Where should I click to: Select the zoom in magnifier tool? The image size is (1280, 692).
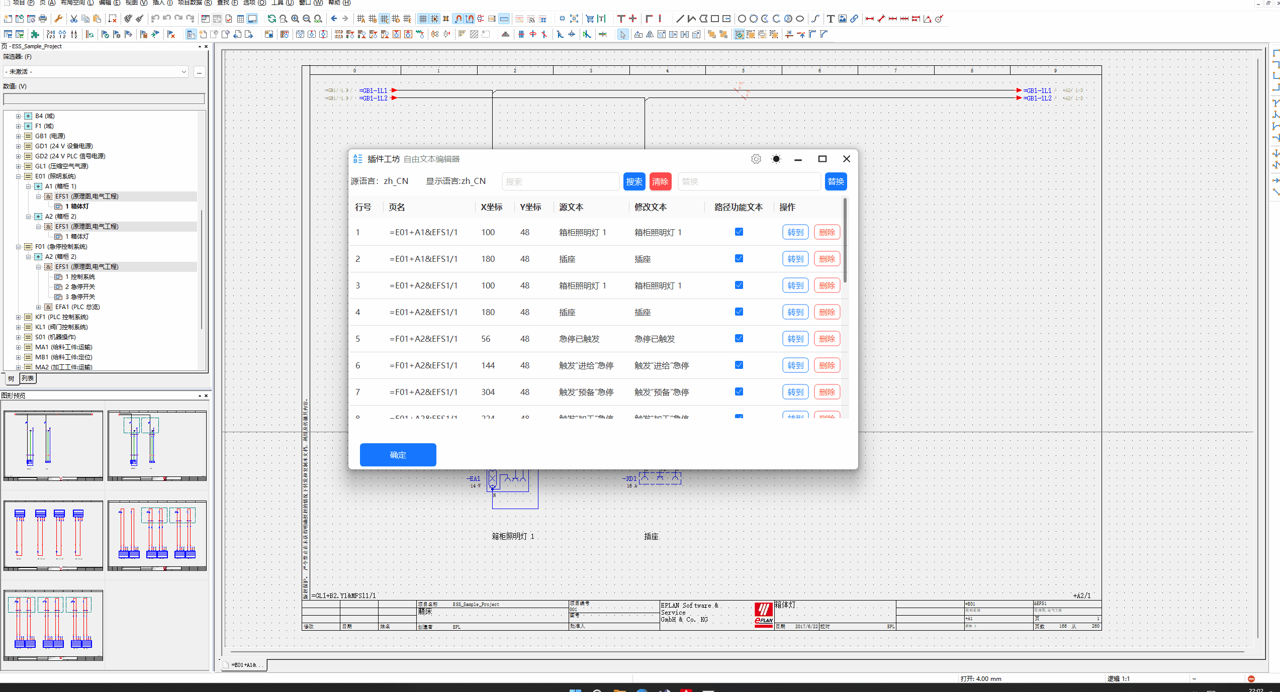pos(295,19)
